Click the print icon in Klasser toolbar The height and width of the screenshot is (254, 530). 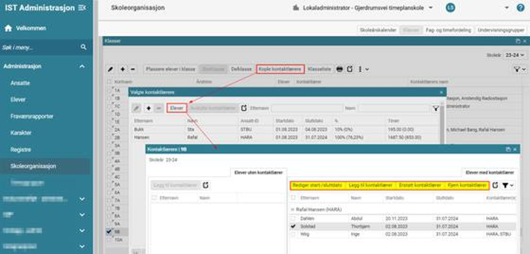click(340, 69)
